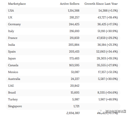130x117 pixels.
Task: Click Brazil growth value 8,335 (+114.6%)
Action: click(x=108, y=93)
